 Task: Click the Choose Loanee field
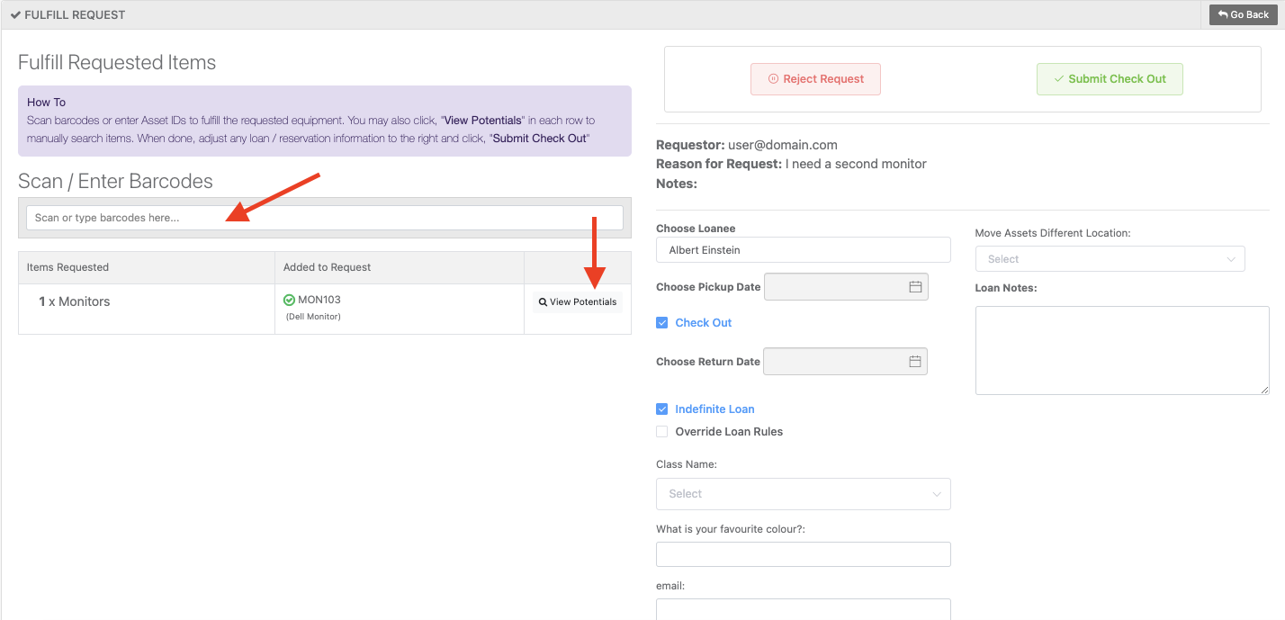(803, 250)
